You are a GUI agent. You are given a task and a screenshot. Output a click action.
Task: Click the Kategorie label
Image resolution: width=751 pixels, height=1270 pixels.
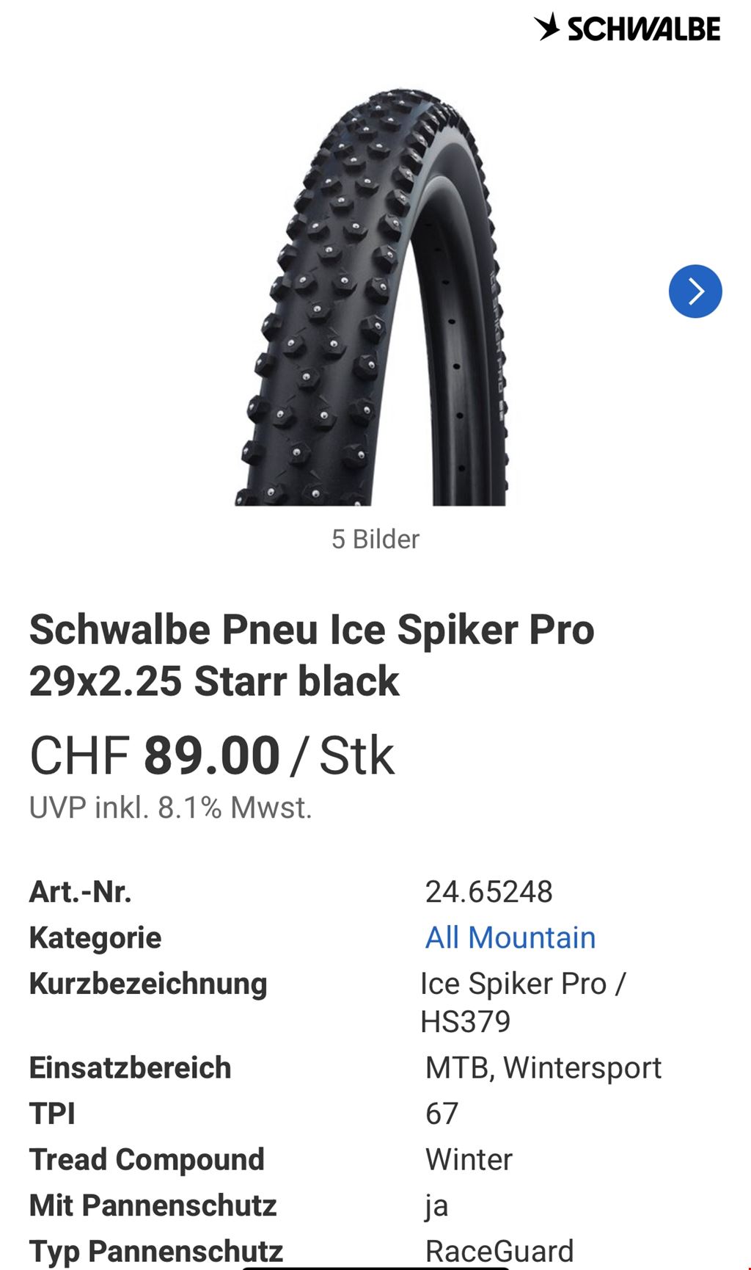95,937
